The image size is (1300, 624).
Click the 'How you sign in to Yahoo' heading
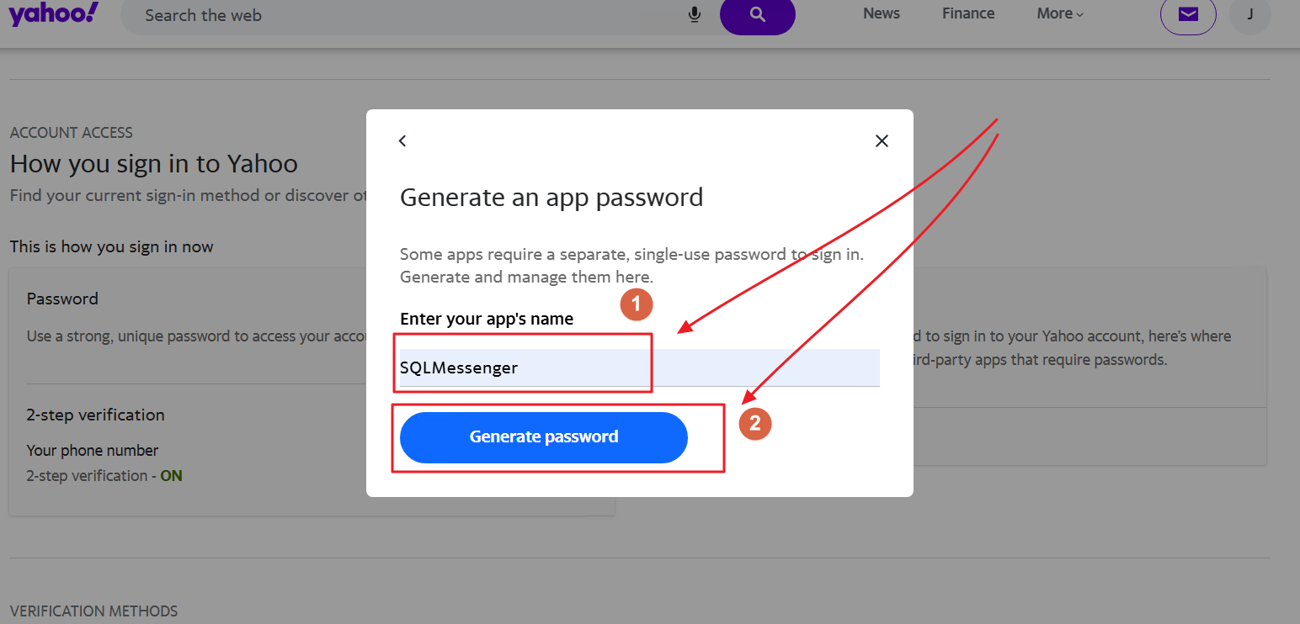coord(154,163)
